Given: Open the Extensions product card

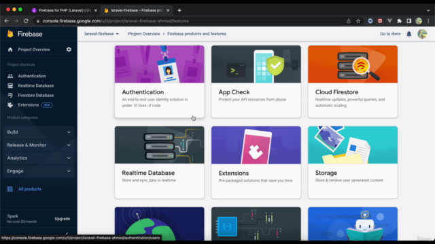Looking at the screenshot, I should [x=256, y=163].
